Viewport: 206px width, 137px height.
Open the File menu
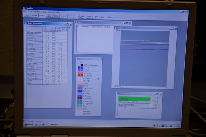tap(24, 12)
